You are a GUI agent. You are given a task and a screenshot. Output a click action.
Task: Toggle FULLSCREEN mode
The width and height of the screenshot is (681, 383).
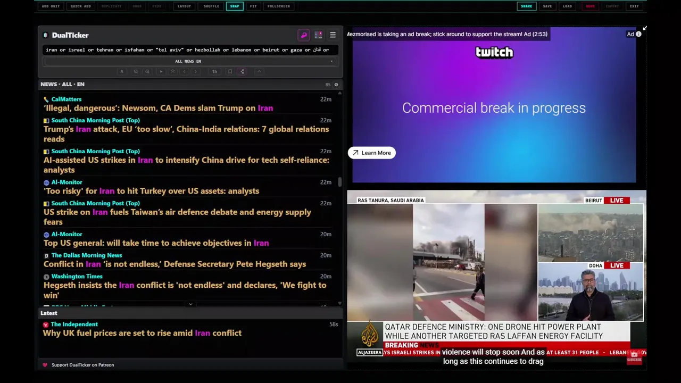point(279,6)
